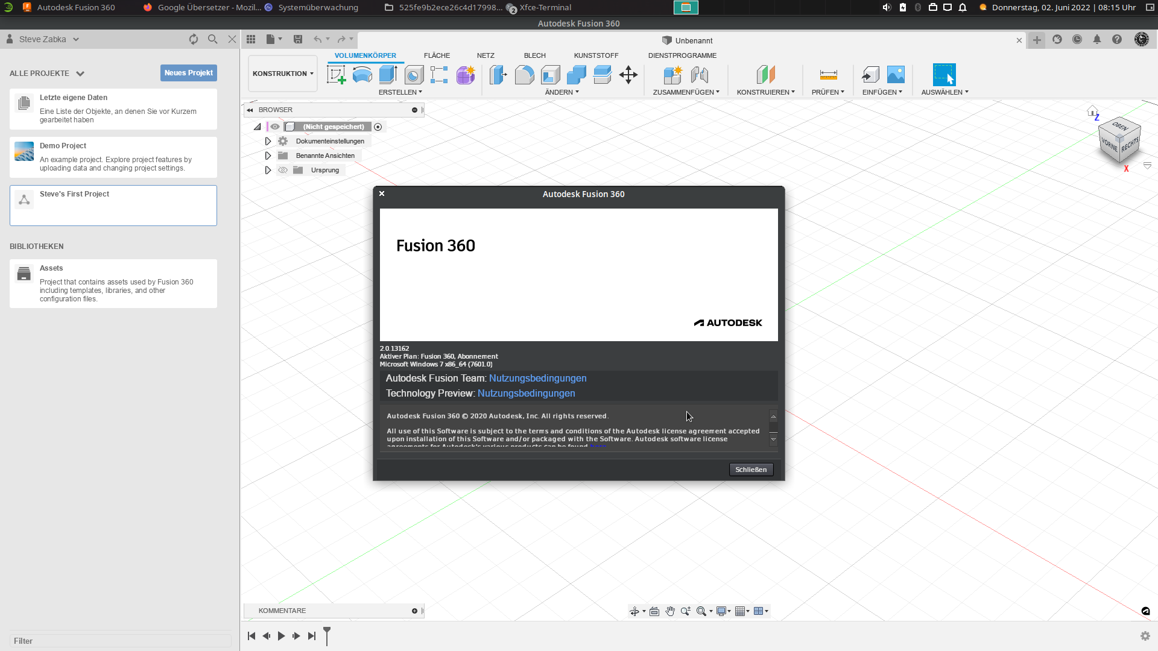Open the DIENSTPROGRAMME ribbon tab
This screenshot has width=1158, height=651.
coord(682,55)
